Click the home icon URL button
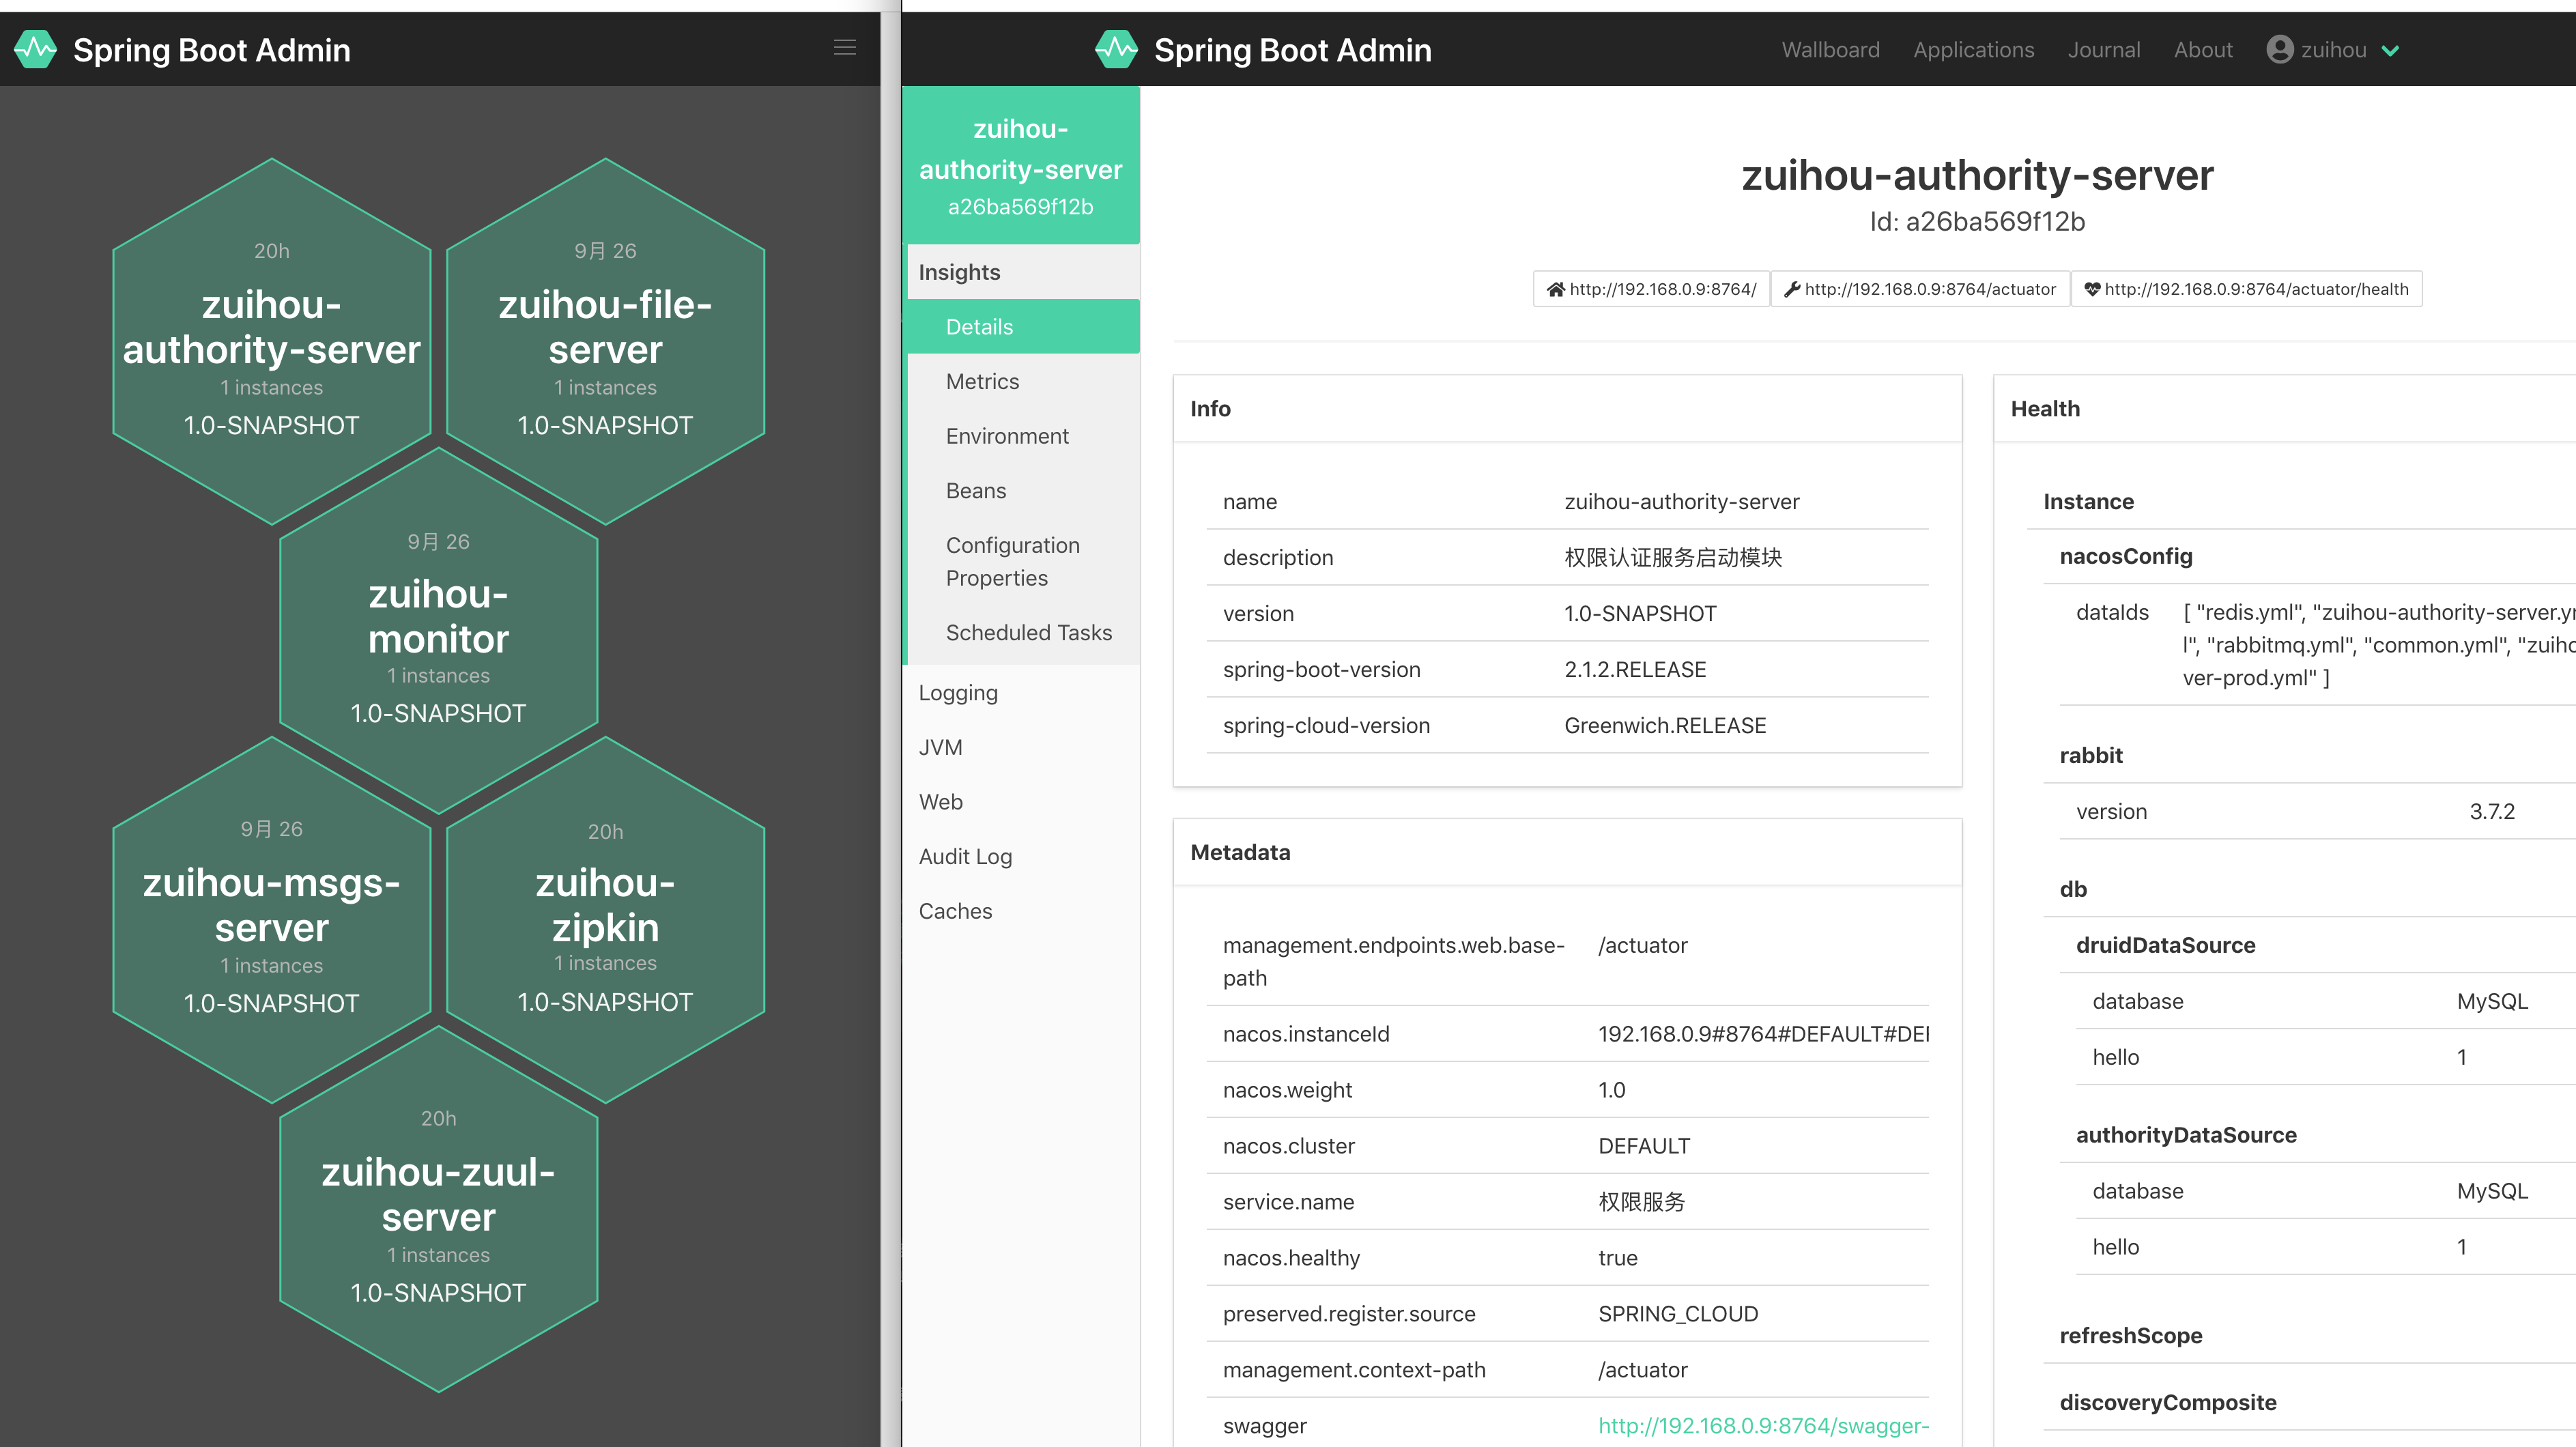This screenshot has height=1447, width=2576. click(x=1651, y=289)
